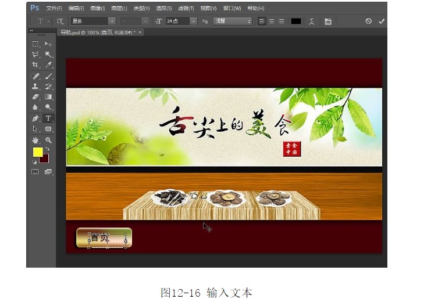
Task: Activate the Hand tool
Action: point(35,140)
